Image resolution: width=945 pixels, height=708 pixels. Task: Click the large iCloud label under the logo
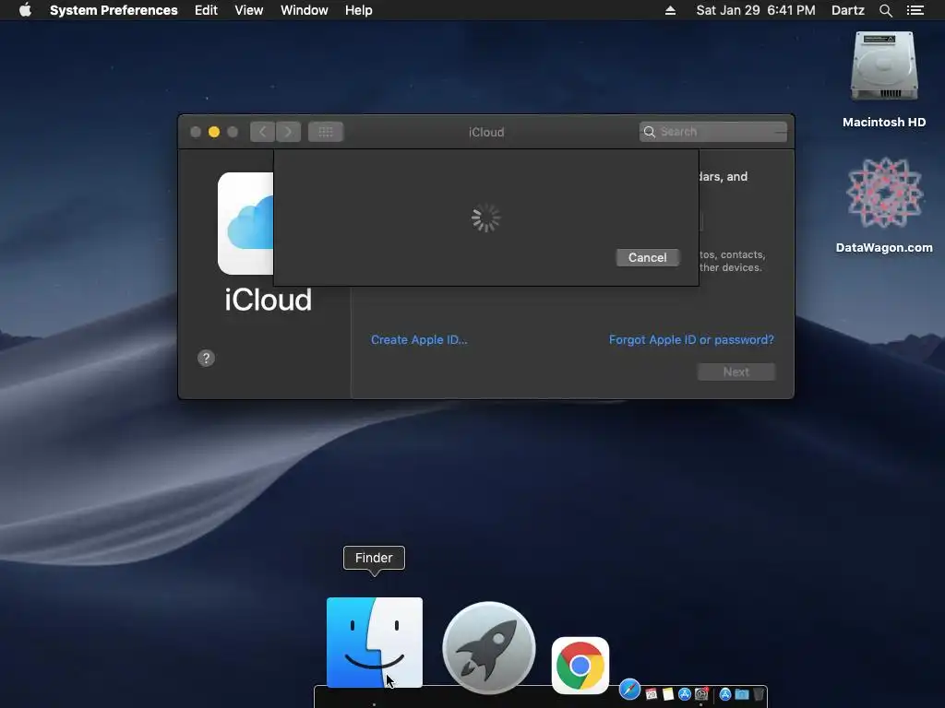[x=269, y=300]
